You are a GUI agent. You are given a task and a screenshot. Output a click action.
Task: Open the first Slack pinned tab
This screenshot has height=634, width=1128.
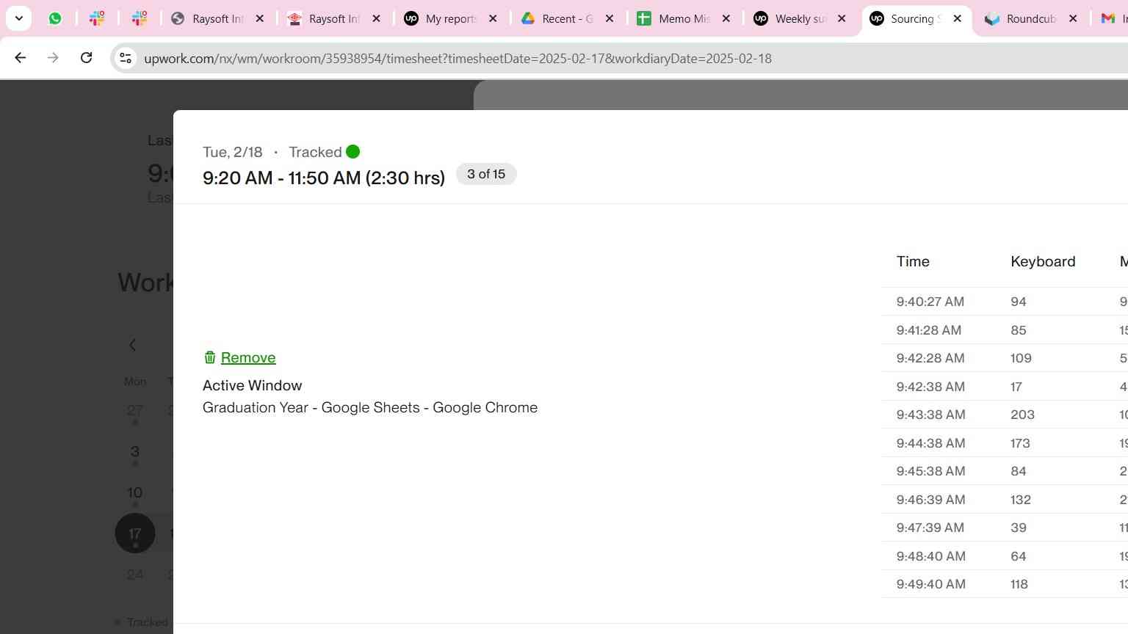tap(97, 18)
